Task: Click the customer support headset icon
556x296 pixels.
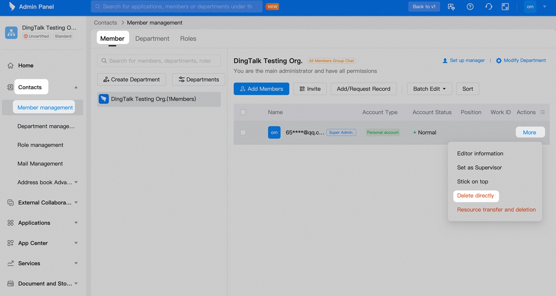Action: (488, 7)
